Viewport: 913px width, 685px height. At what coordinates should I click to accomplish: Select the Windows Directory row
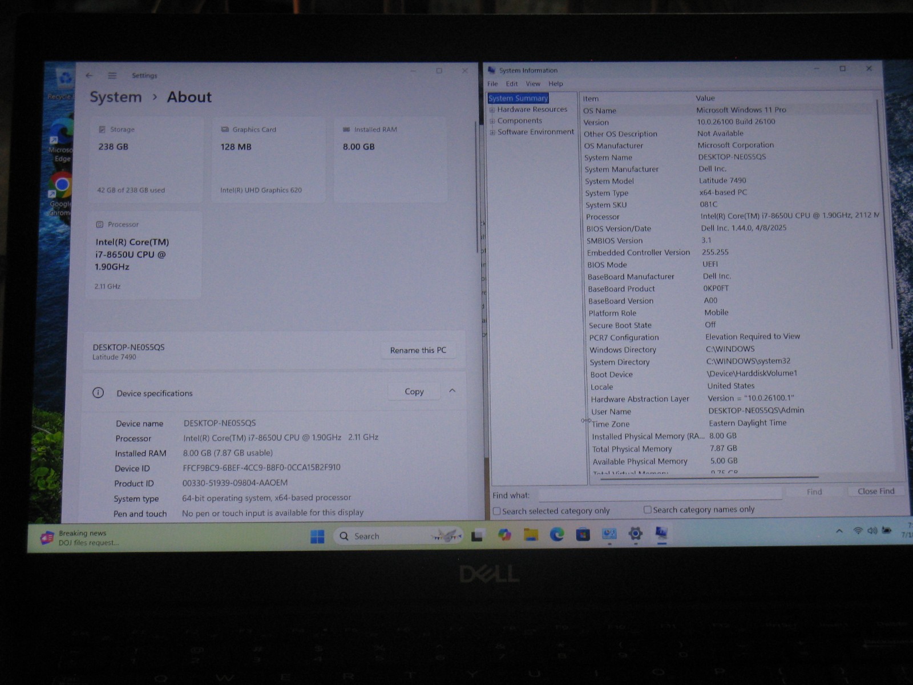(737, 349)
